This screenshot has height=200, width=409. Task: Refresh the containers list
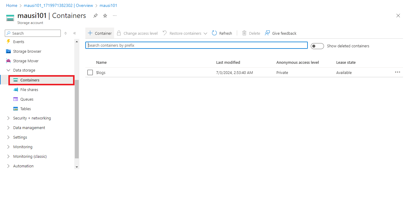(x=222, y=33)
